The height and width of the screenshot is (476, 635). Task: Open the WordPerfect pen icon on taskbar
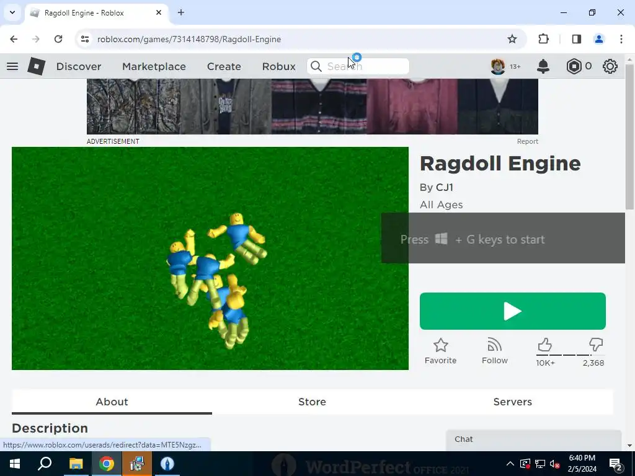pos(167,464)
